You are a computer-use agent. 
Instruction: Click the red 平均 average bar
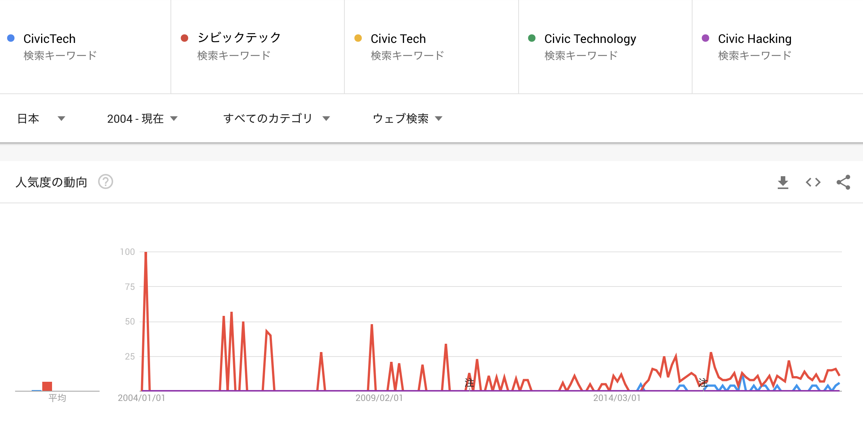tap(47, 386)
